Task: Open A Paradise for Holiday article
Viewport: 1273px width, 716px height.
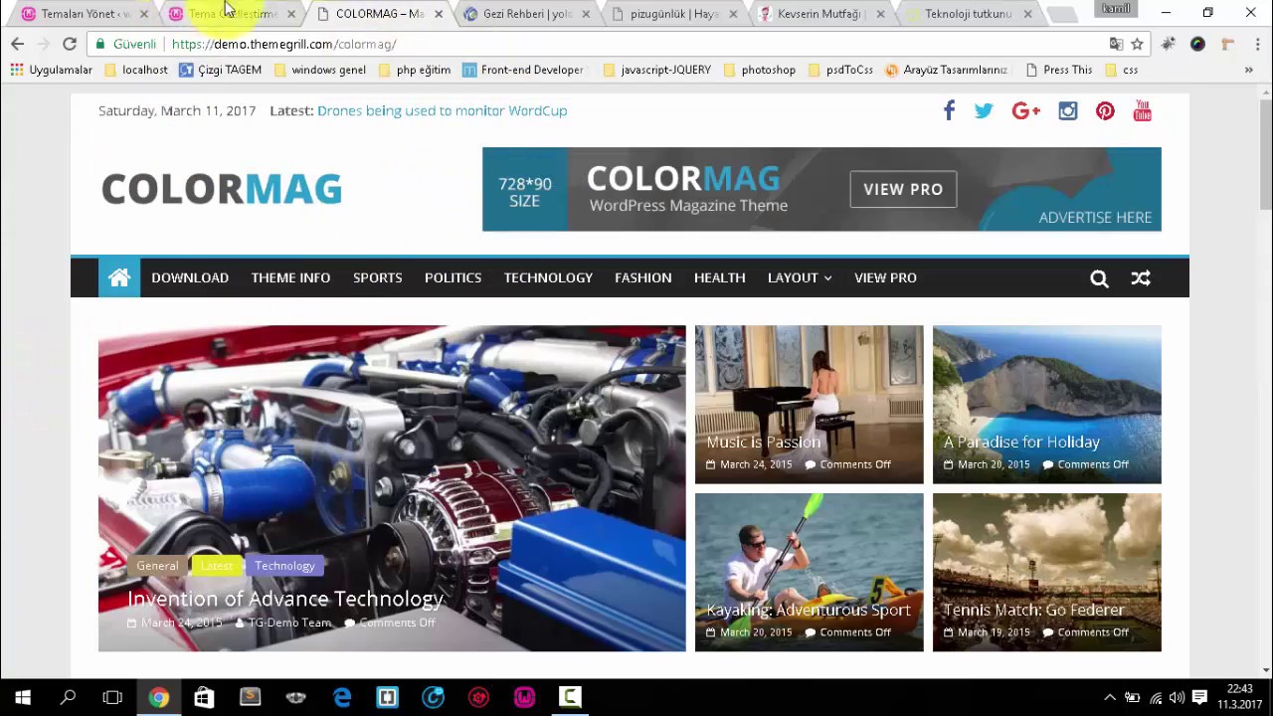Action: 1021,442
